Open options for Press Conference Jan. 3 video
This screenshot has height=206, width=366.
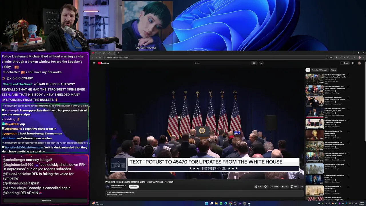(348, 109)
